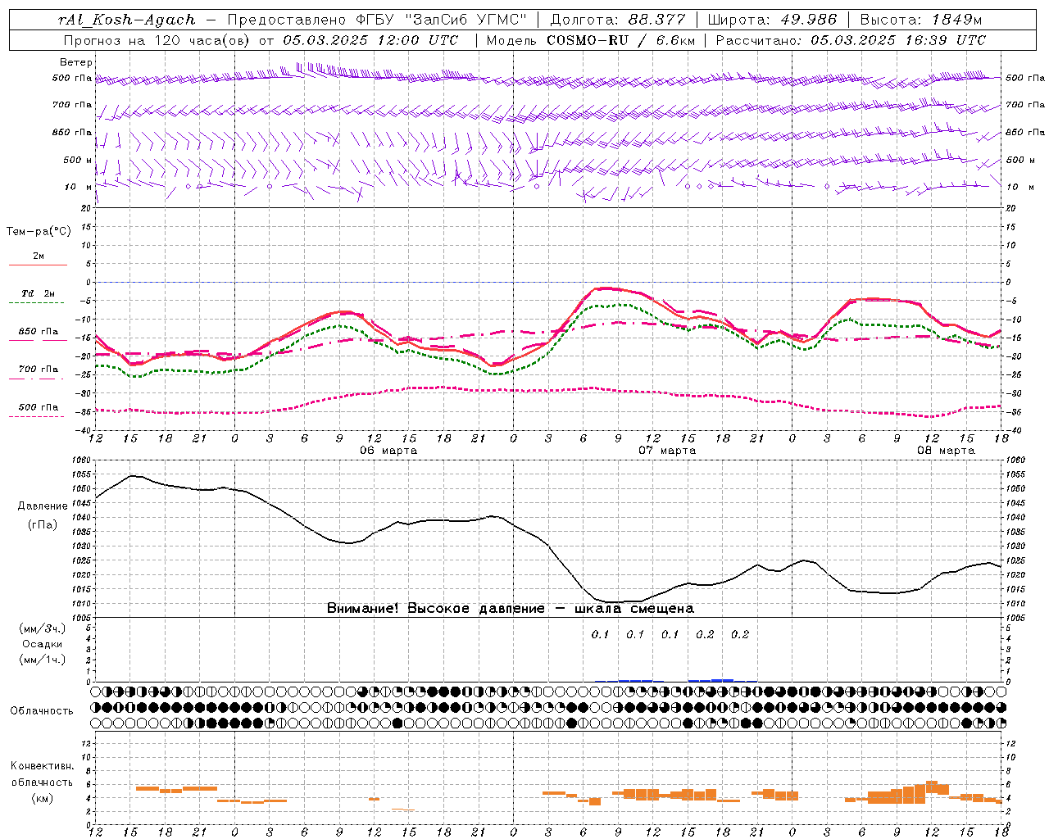Click the Широта: 49.986 value

pos(772,20)
